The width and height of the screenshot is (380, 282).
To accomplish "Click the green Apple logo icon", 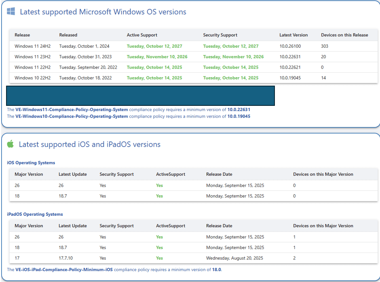I will coord(11,144).
